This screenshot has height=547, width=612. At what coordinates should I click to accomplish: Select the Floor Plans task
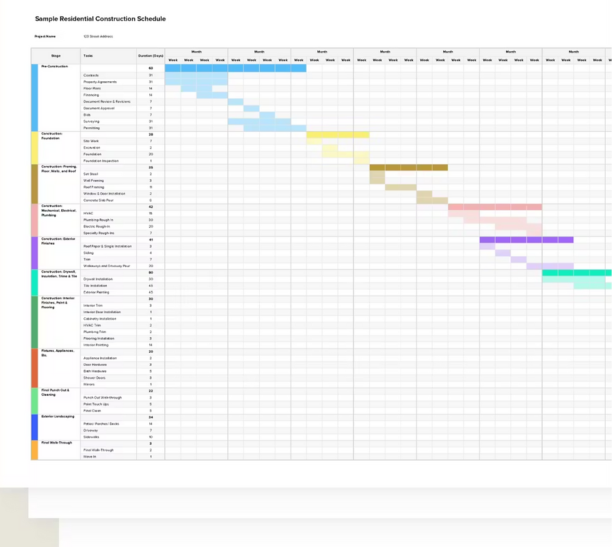(x=92, y=89)
